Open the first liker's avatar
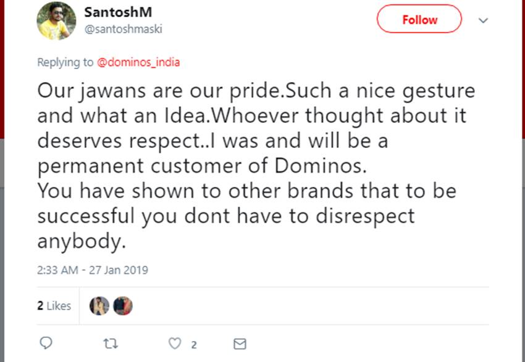 click(x=99, y=306)
